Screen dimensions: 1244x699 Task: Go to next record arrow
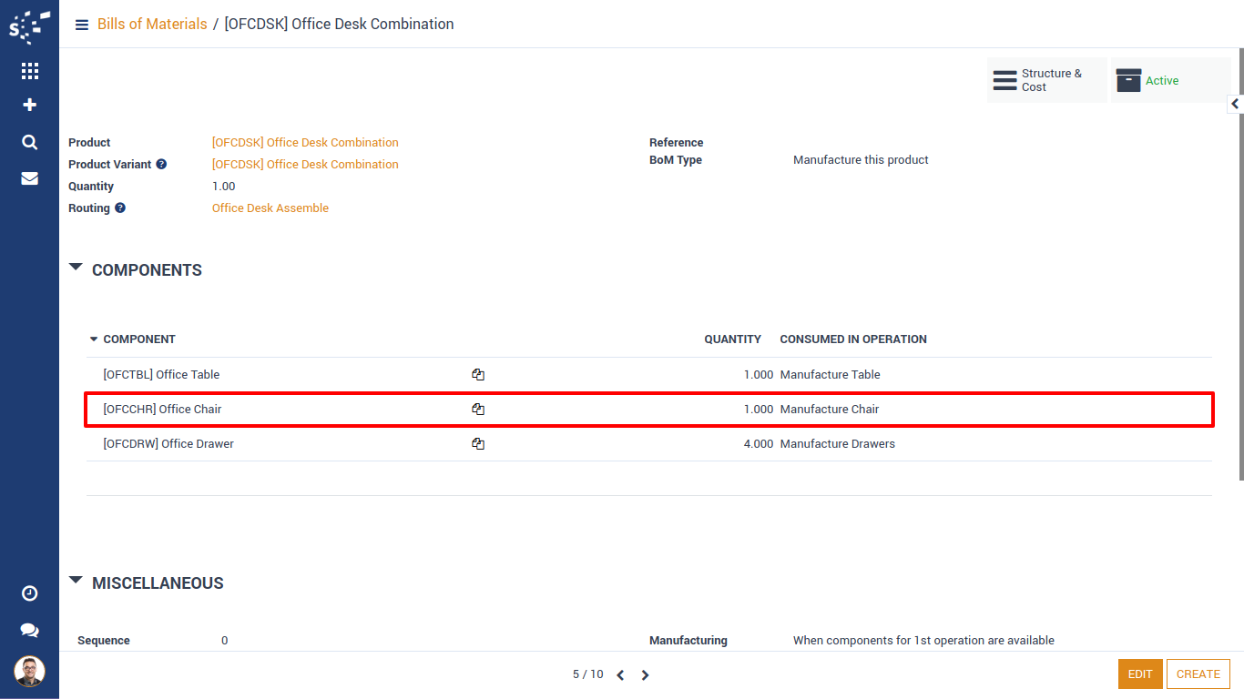(645, 675)
